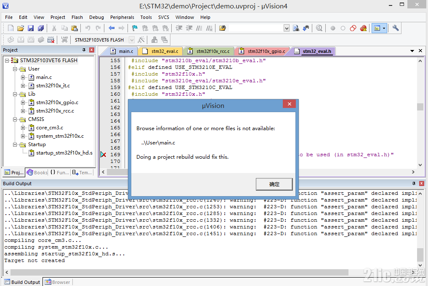The height and width of the screenshot is (286, 428).
Task: Insert a bookmark with flag icon
Action: 135,28
